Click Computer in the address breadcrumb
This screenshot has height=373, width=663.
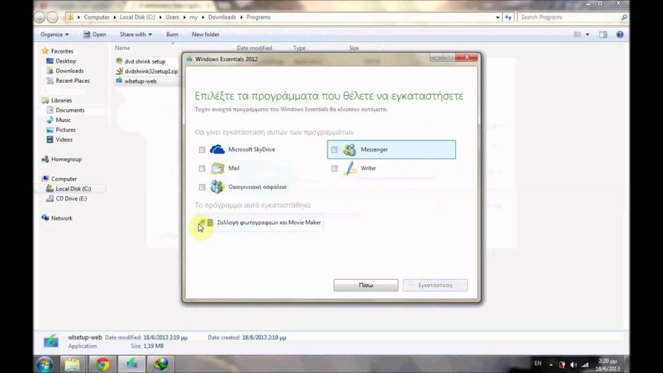coord(96,17)
